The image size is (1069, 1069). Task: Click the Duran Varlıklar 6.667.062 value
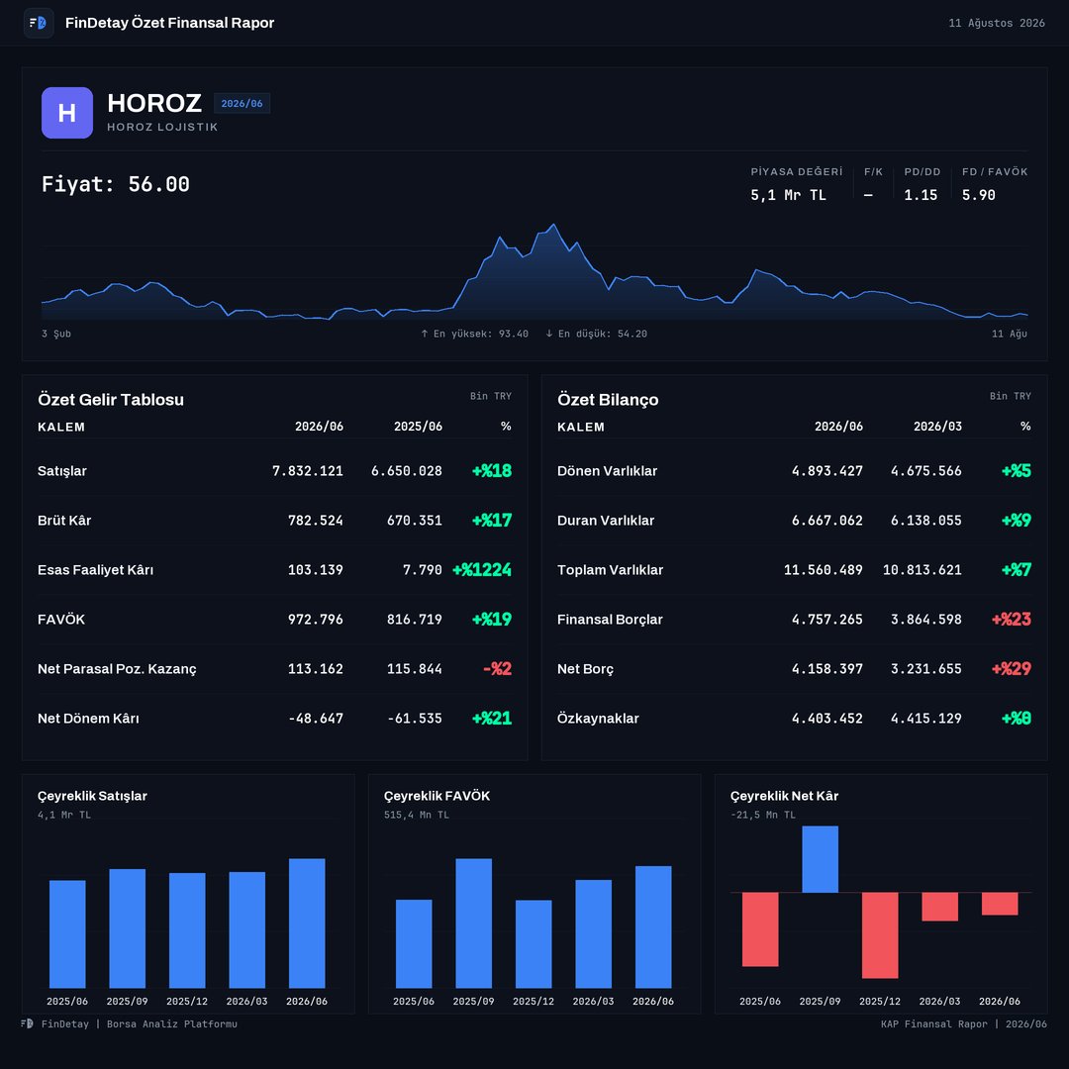(x=826, y=521)
